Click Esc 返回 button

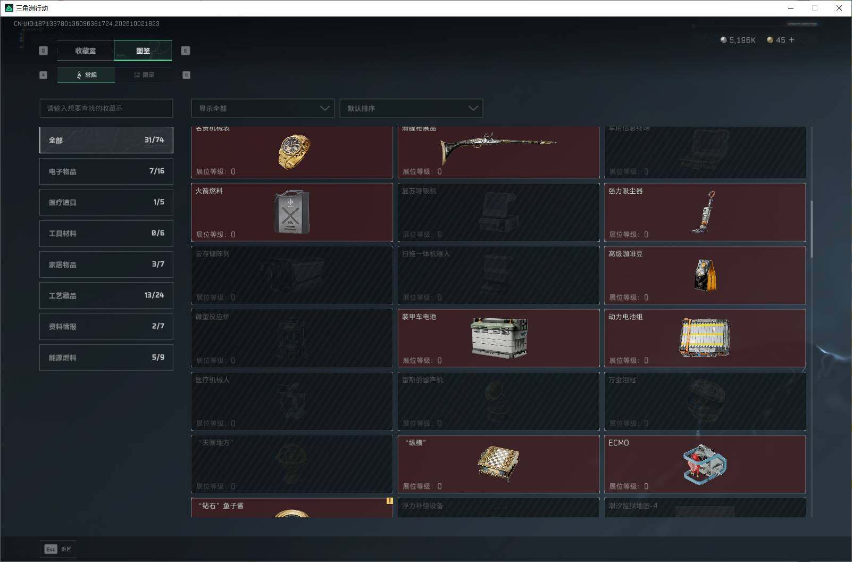pyautogui.click(x=58, y=549)
